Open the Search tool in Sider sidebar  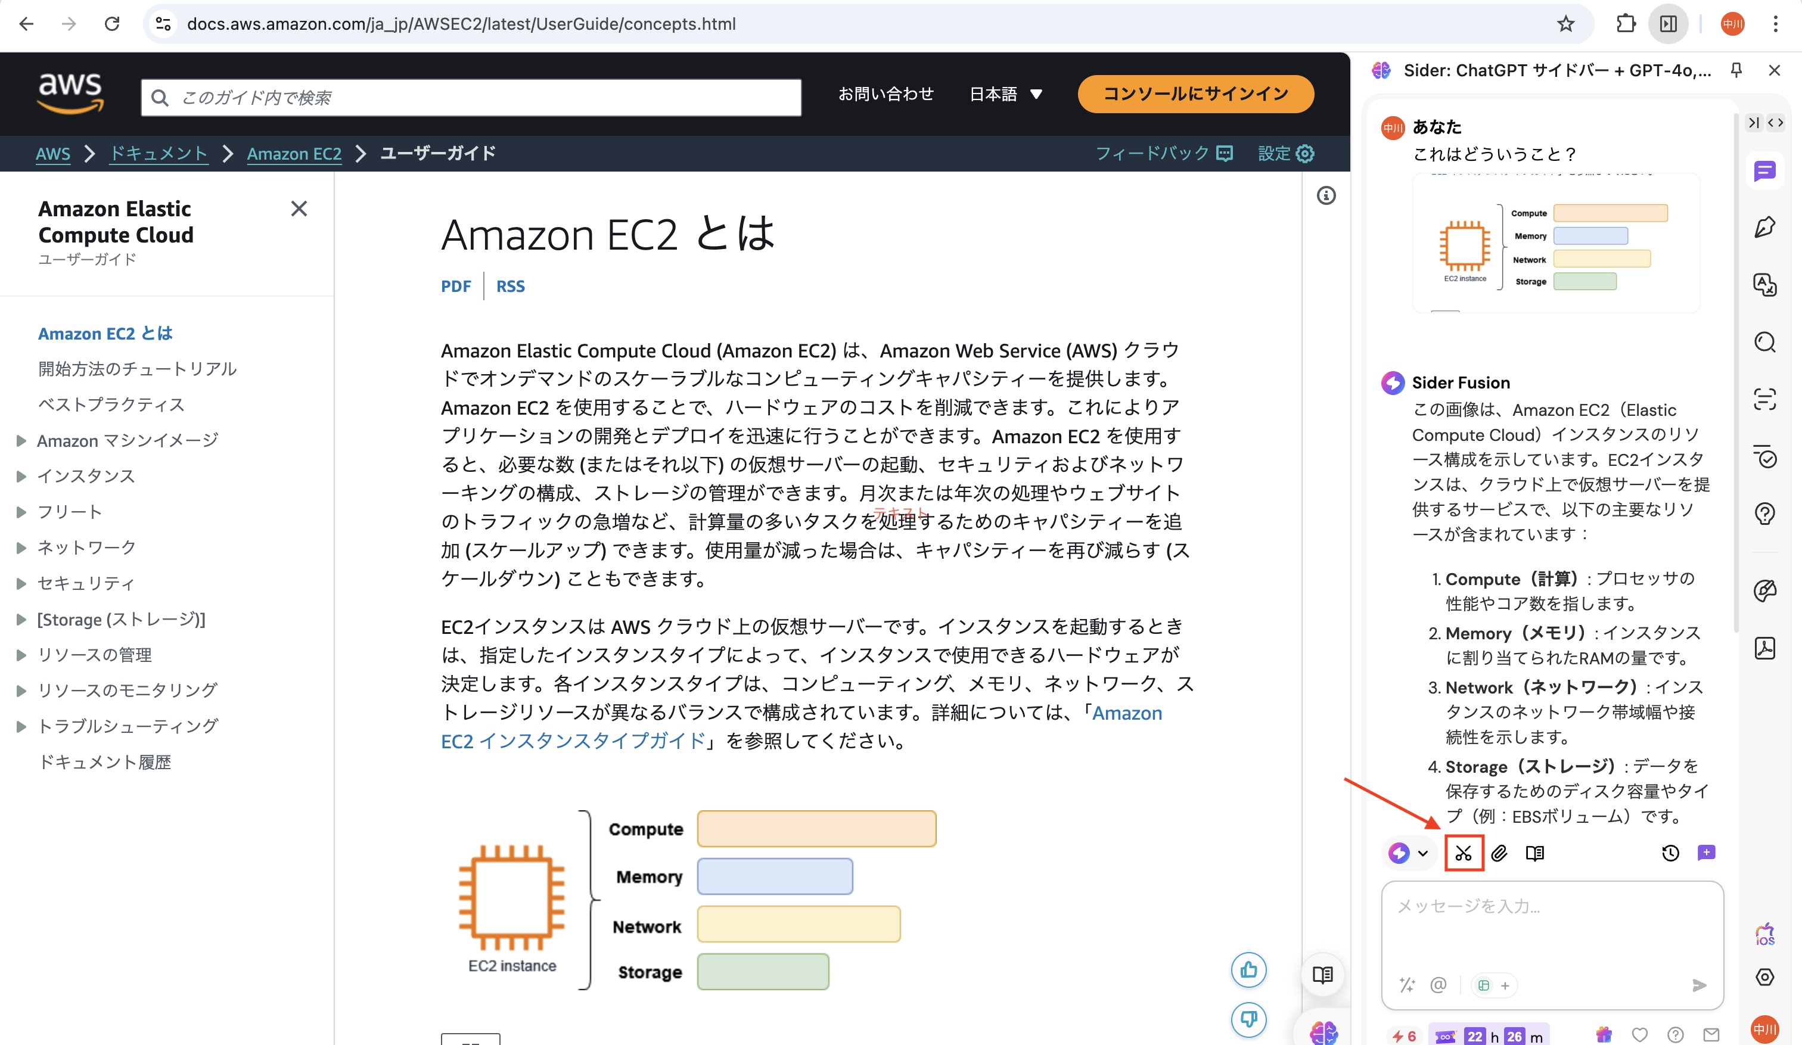(1765, 341)
